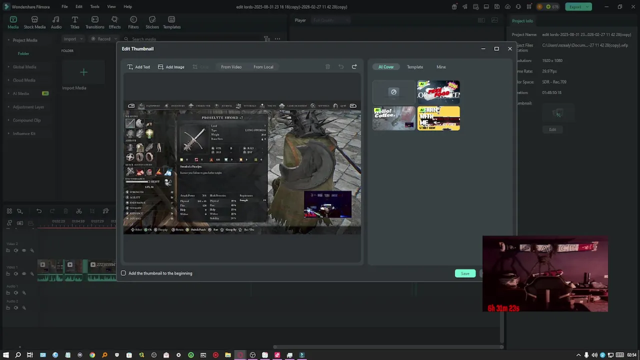The height and width of the screenshot is (360, 640).
Task: Open the Help menu
Action: pos(127,6)
